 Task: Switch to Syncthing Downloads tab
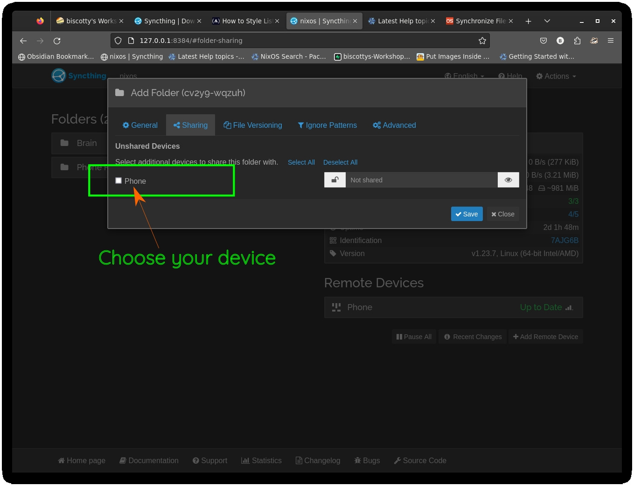pyautogui.click(x=168, y=21)
